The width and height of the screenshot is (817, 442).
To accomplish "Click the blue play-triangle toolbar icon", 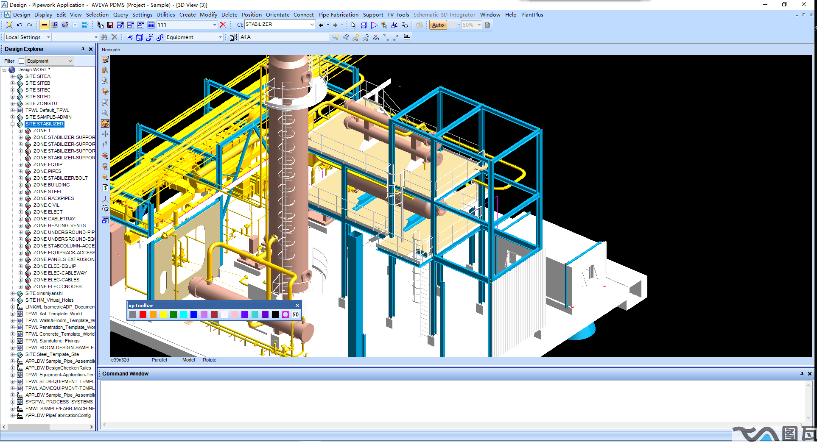I will 374,25.
